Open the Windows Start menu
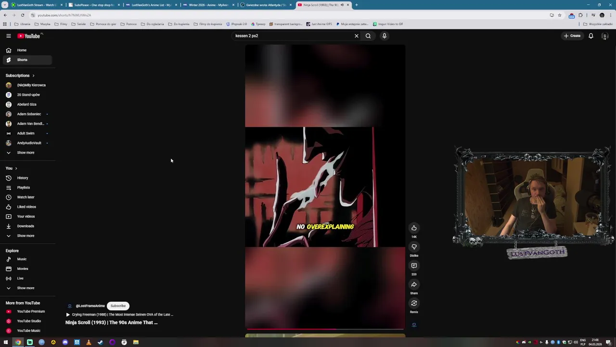Screen dimensions: 616x347 pos(6,342)
